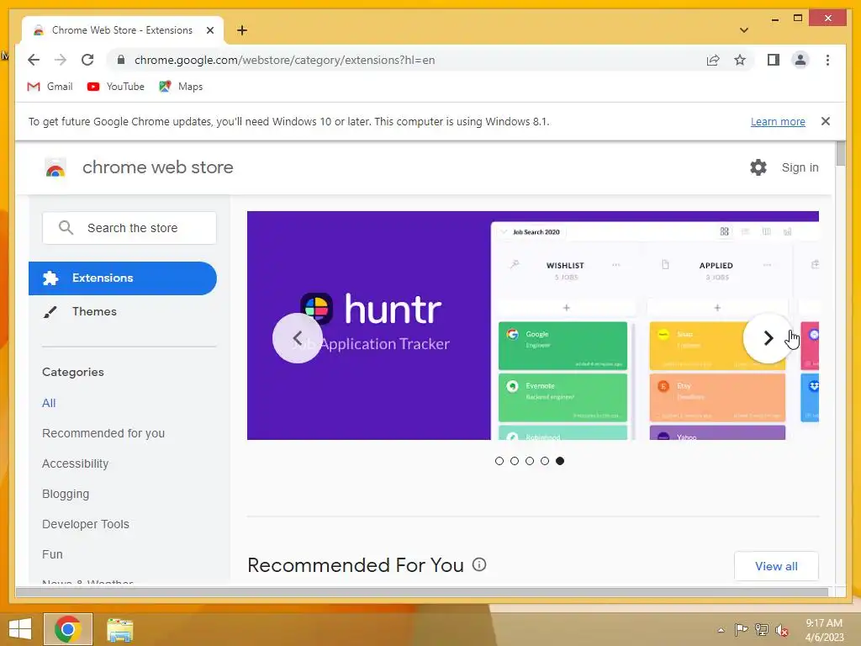This screenshot has width=861, height=646.
Task: Open the Chrome profile avatar menu
Action: tap(800, 60)
